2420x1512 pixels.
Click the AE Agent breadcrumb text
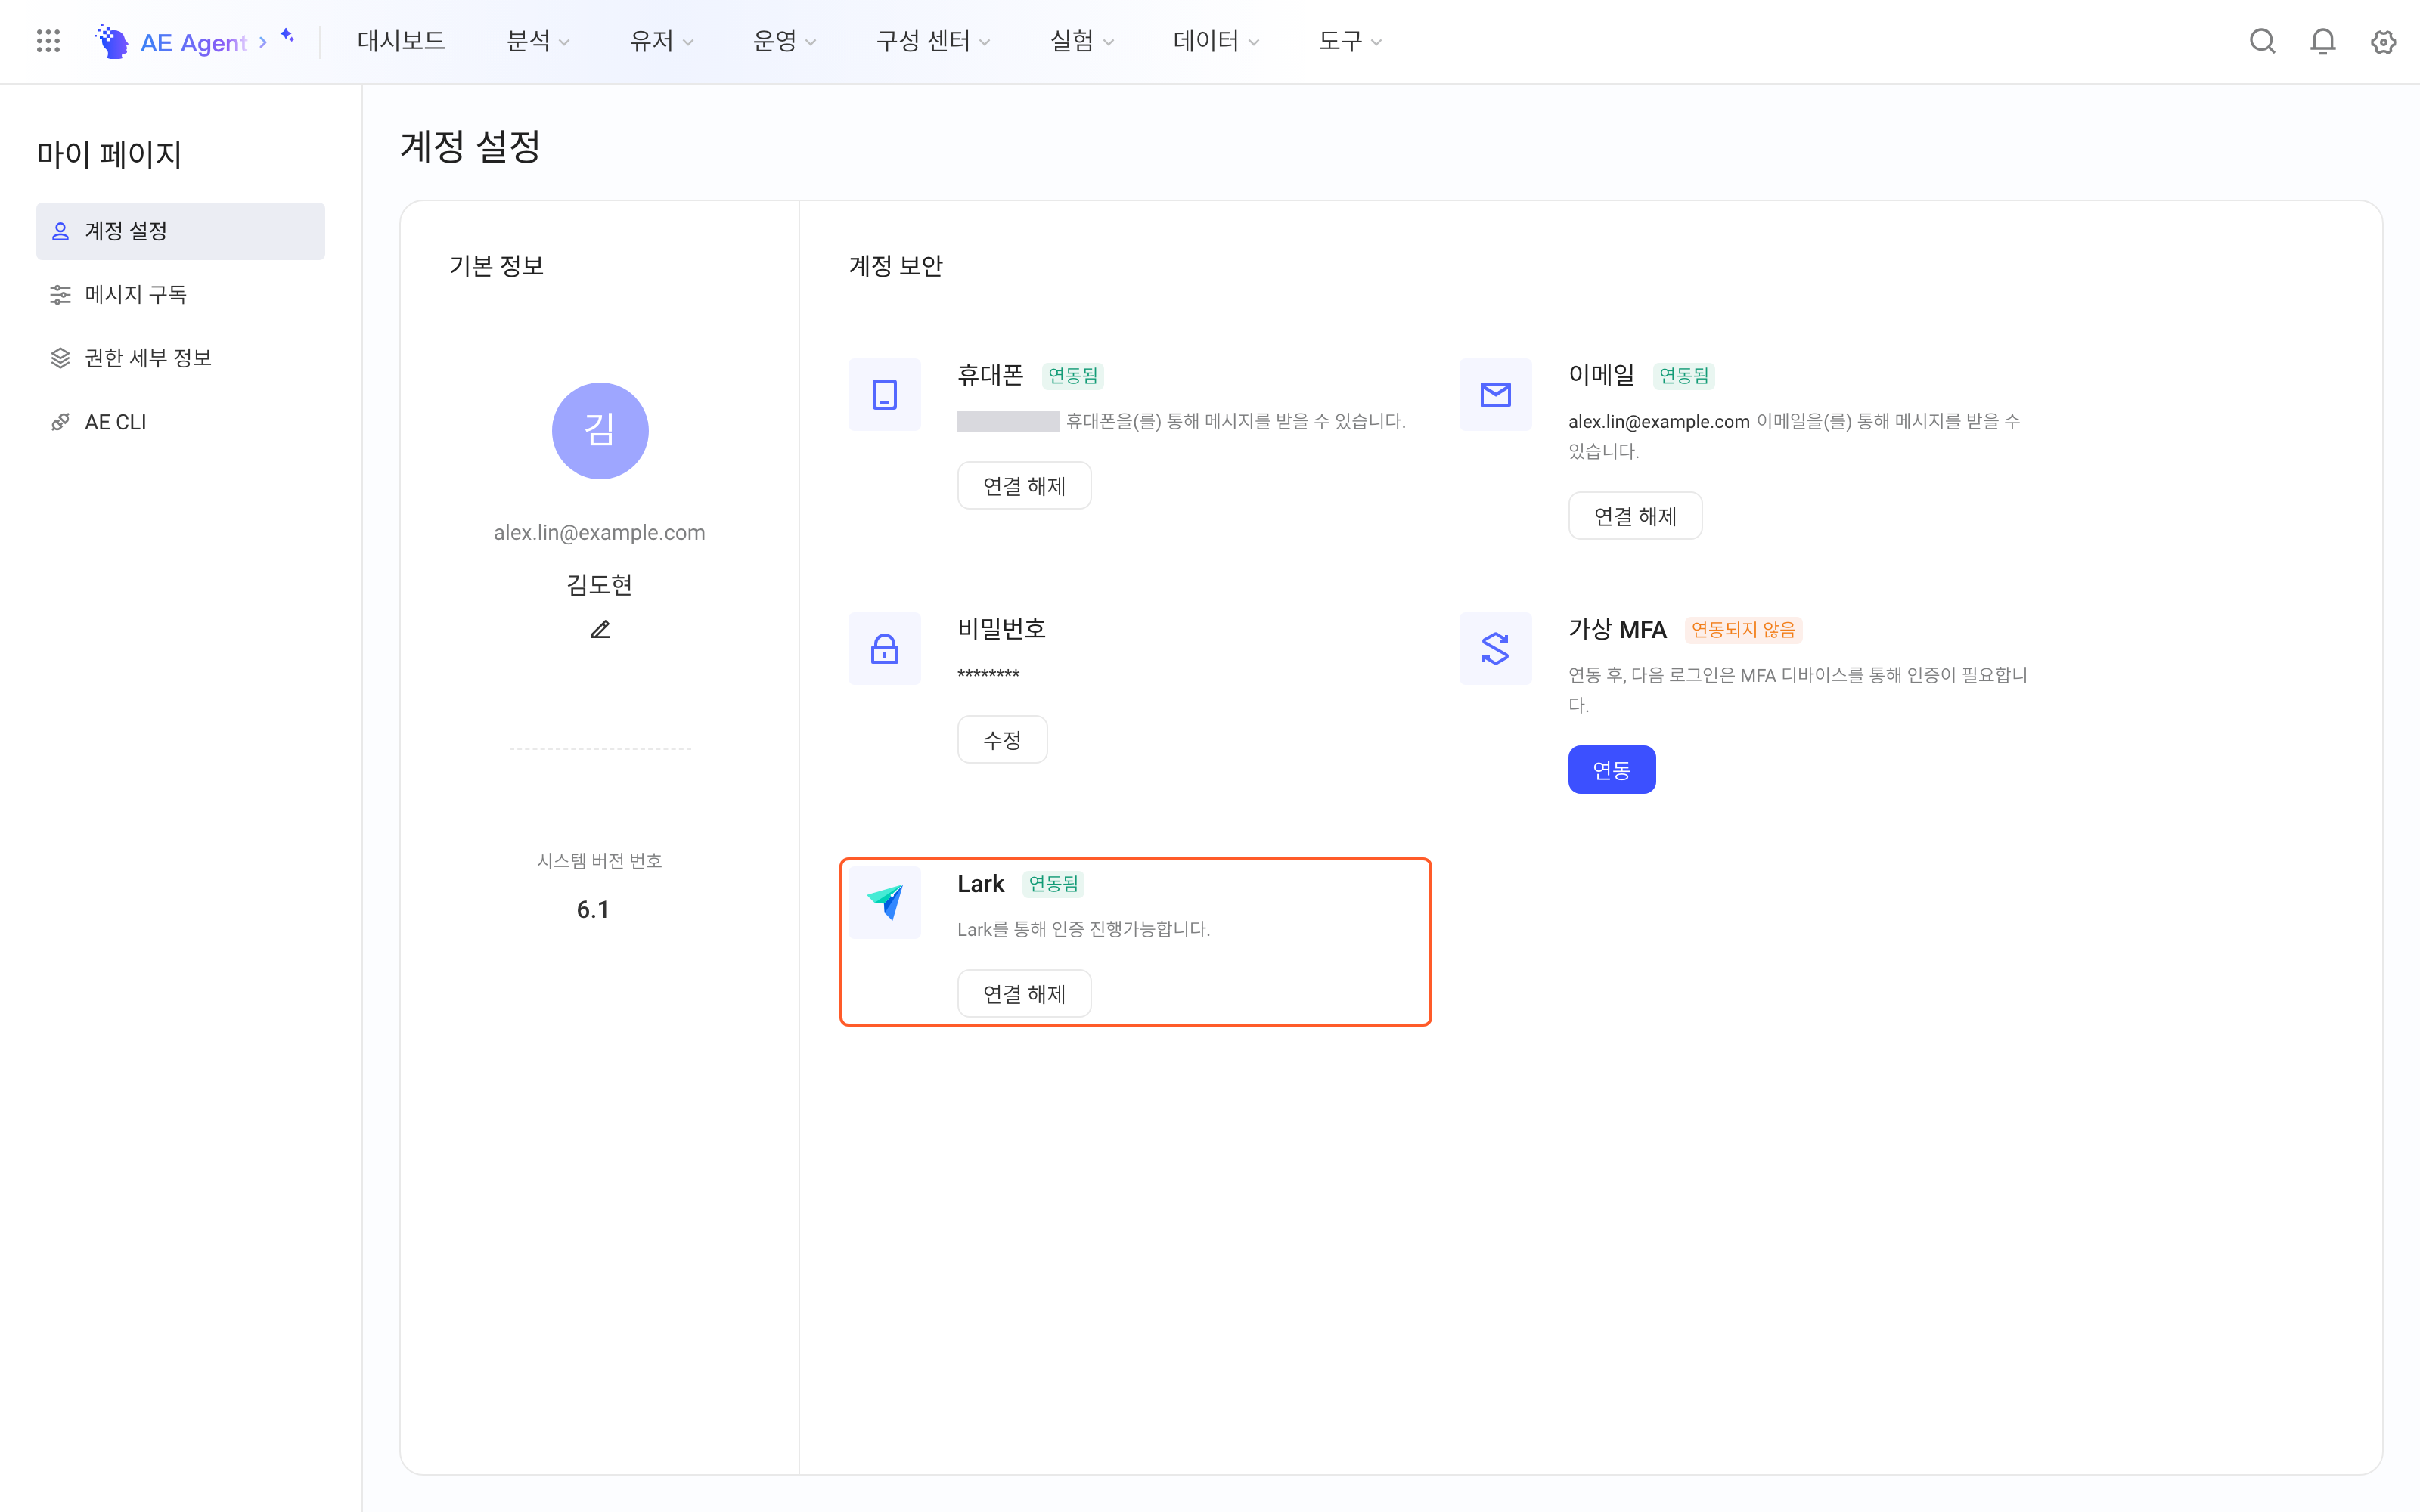click(193, 43)
